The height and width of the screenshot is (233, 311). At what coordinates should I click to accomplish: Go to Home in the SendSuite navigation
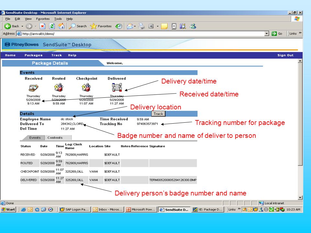10,55
